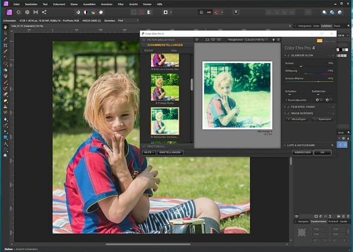Select the Zoom tool magnifier
This screenshot has height=252, width=353.
click(x=5, y=155)
